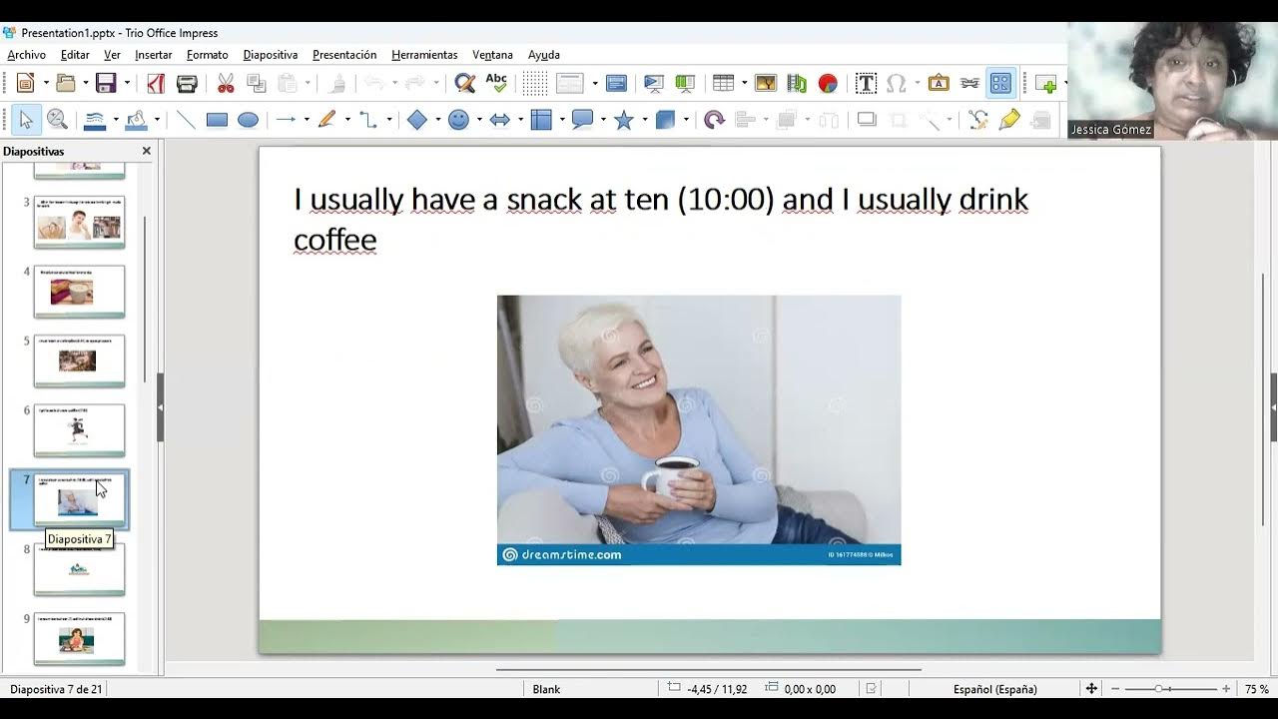Insert a table using the table icon

click(723, 84)
